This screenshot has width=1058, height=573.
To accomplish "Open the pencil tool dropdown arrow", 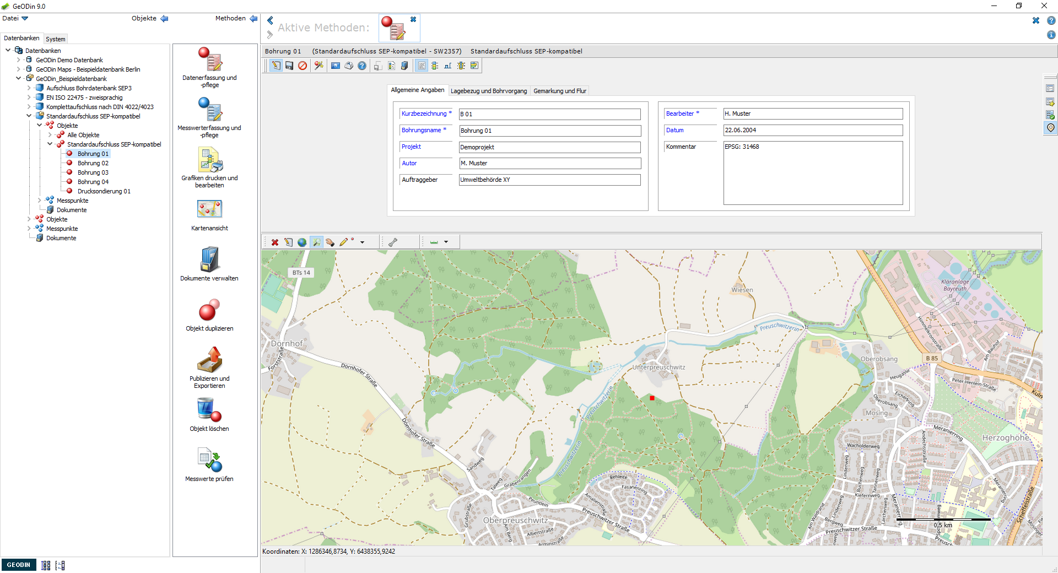I will pos(362,242).
